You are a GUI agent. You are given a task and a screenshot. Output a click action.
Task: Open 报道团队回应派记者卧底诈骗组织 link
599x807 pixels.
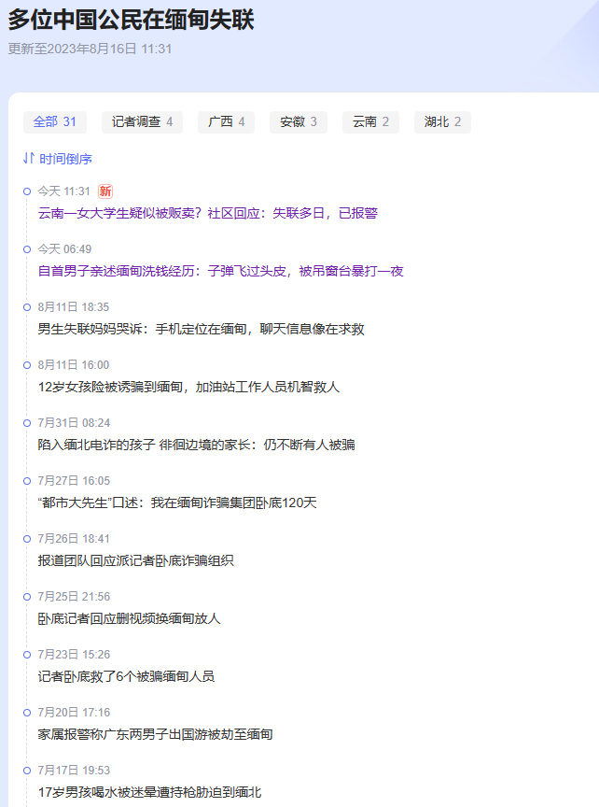tap(135, 560)
